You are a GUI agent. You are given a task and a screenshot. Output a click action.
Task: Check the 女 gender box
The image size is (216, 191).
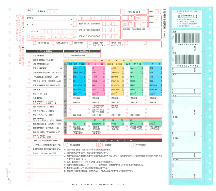coord(75,25)
